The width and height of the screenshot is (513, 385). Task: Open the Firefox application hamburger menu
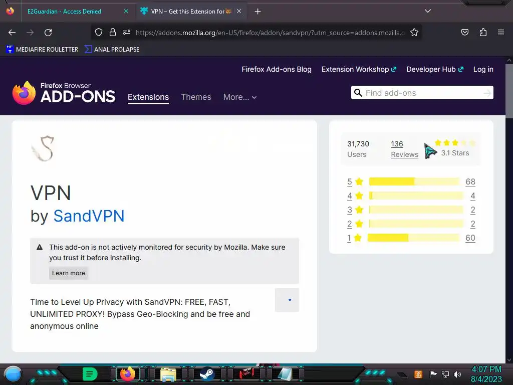click(x=501, y=32)
